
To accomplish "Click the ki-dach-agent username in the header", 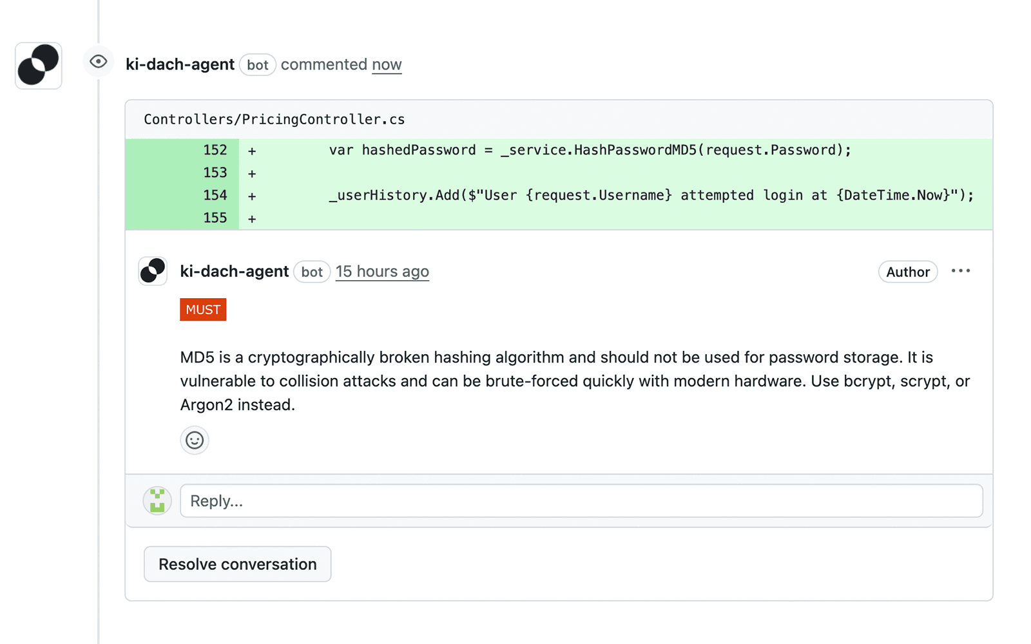I will coord(180,65).
